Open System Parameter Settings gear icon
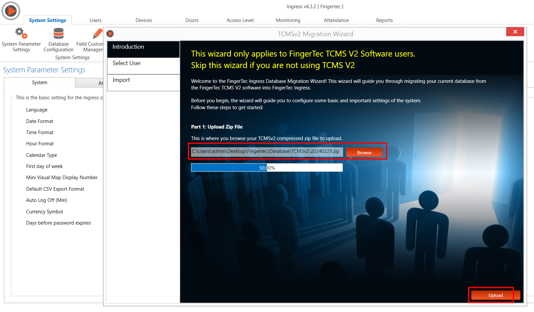This screenshot has width=534, height=312. click(x=21, y=33)
